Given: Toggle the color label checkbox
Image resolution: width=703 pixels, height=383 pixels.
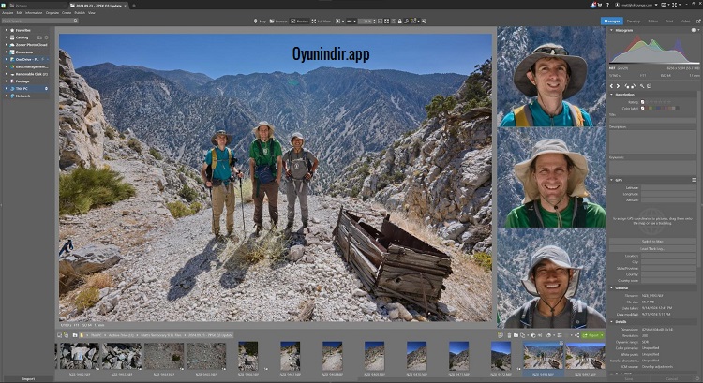Looking at the screenshot, I should [x=642, y=108].
